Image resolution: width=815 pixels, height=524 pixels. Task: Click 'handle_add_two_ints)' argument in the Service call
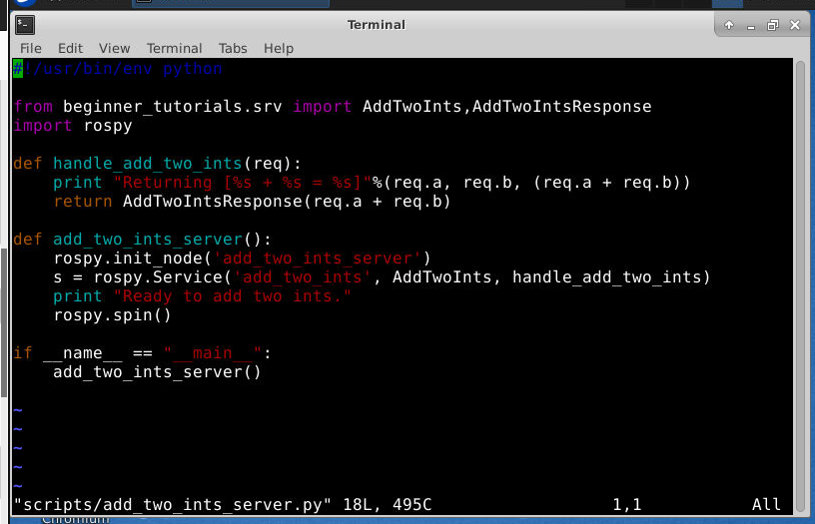coord(611,277)
